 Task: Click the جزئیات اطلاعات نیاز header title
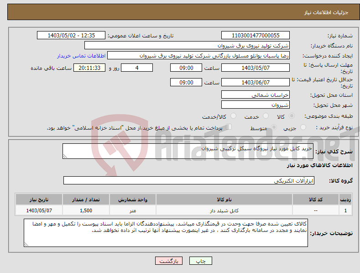pyautogui.click(x=326, y=12)
